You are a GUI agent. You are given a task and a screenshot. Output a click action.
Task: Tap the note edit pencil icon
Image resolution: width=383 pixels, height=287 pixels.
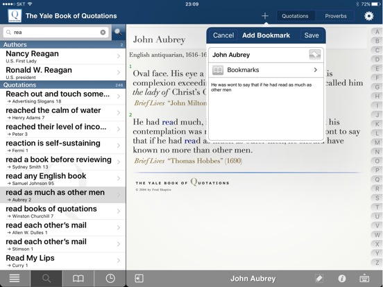click(x=319, y=278)
